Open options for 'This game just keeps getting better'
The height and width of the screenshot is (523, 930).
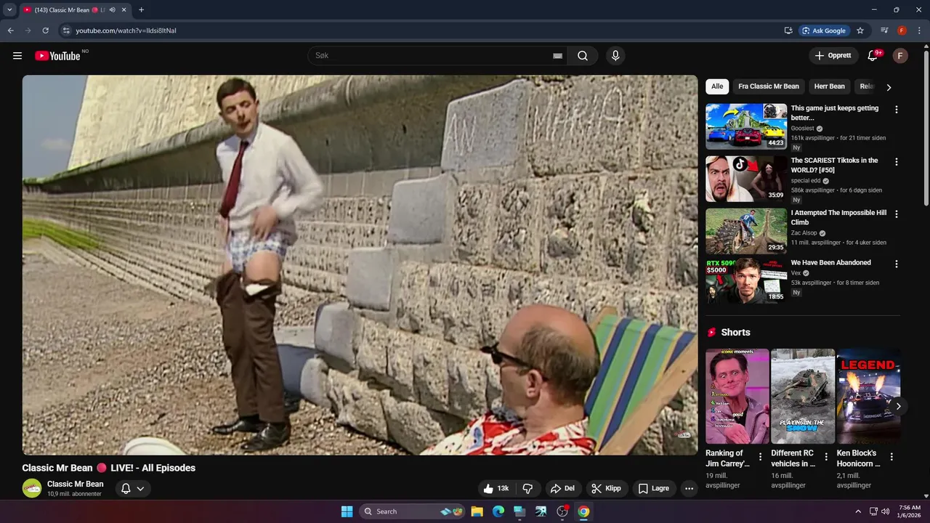(896, 110)
